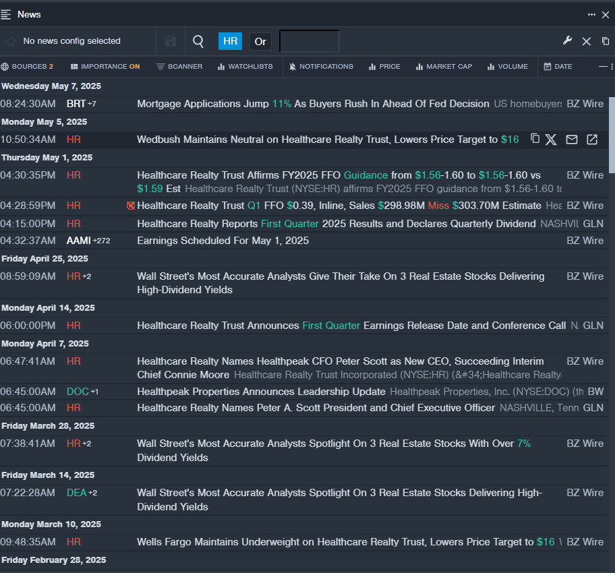
Task: Open April 25 High-Dividend Yields analyst headline
Action: tap(341, 283)
